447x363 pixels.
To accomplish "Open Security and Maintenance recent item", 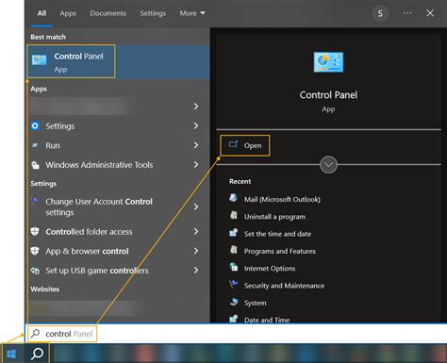I will 284,286.
